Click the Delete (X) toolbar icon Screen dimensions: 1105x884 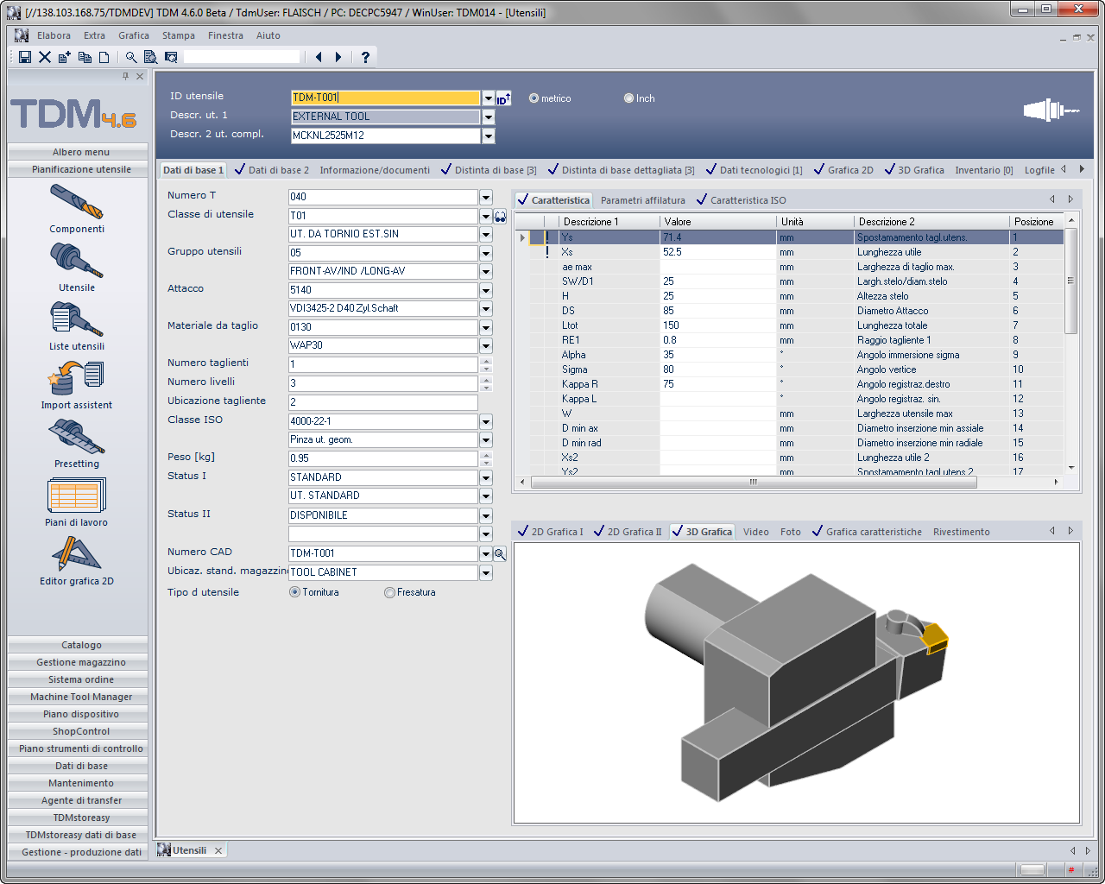click(45, 57)
